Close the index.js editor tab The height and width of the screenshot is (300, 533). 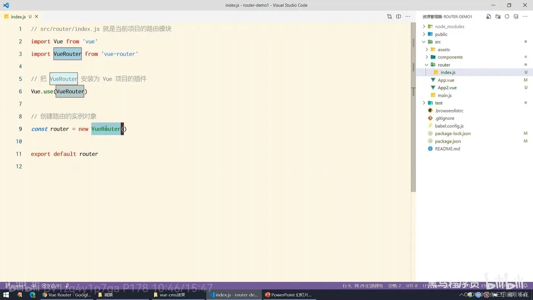tap(37, 17)
